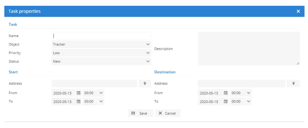
Task: Click the Destination address map pin icon
Action: pos(293,84)
